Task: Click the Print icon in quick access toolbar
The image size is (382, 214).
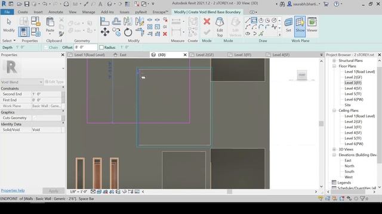Action: click(66, 4)
